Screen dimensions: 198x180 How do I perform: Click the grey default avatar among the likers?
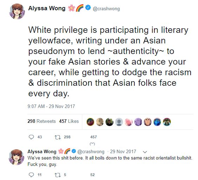[x=119, y=122]
